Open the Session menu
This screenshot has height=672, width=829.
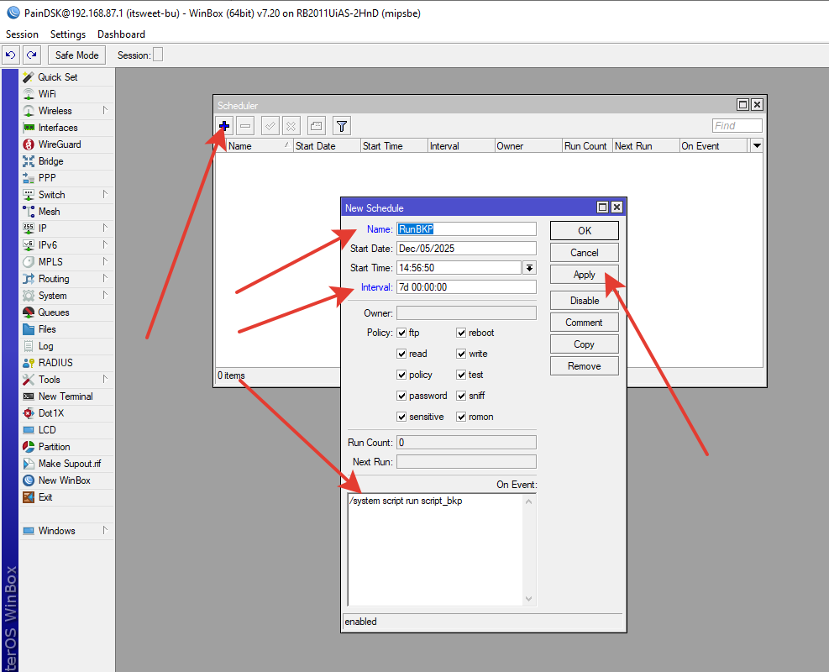(x=22, y=34)
